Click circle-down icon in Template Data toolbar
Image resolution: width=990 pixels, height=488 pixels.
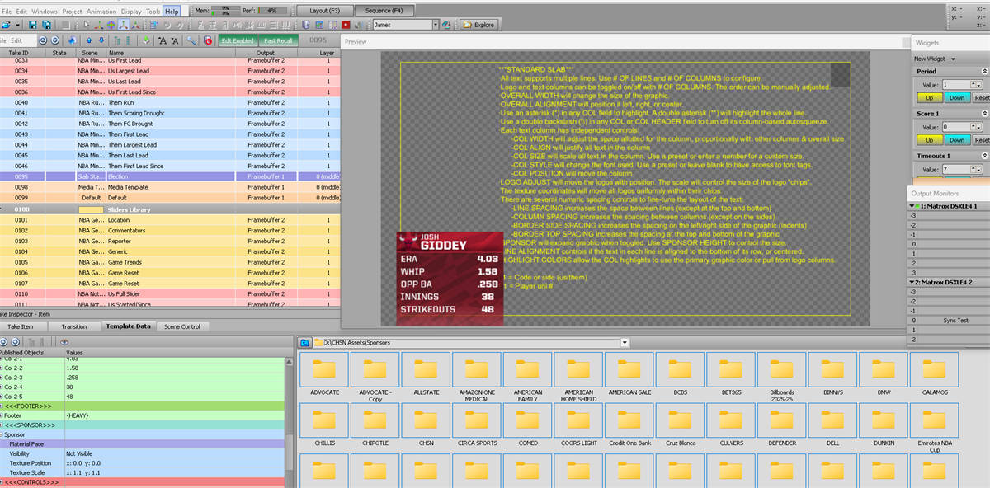point(15,342)
